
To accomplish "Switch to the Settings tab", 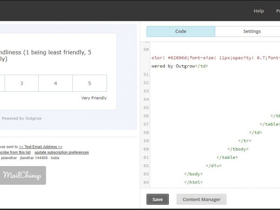I will point(252,31).
